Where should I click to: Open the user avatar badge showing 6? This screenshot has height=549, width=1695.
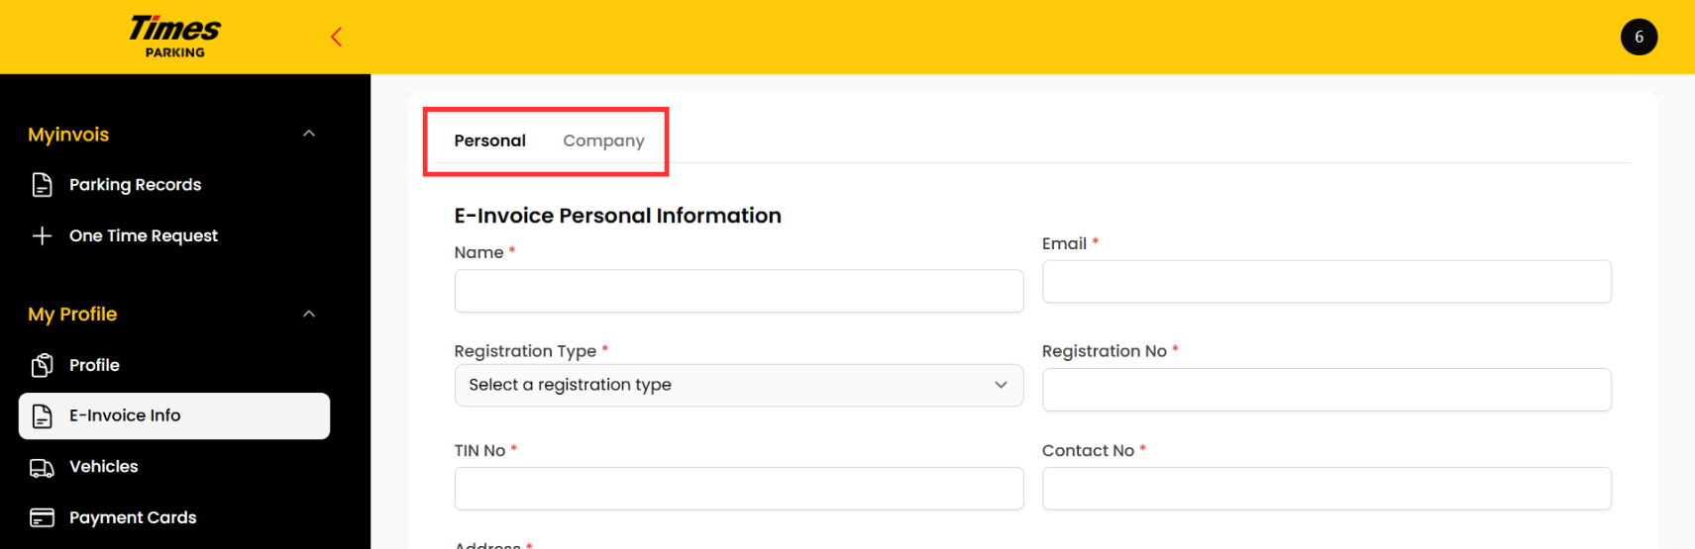(1639, 37)
